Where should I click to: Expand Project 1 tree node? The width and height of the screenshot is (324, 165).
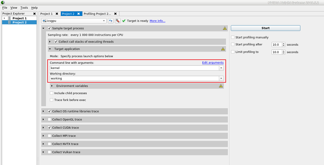[x=4, y=18]
